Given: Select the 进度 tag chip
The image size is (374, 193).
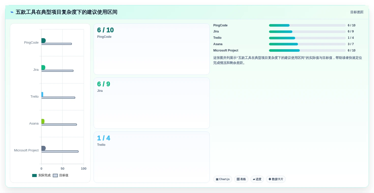Looking at the screenshot, I should pyautogui.click(x=257, y=179).
